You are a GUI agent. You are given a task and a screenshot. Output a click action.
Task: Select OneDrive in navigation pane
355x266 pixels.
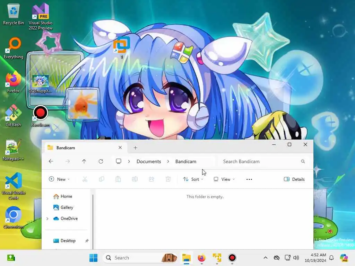(68, 218)
